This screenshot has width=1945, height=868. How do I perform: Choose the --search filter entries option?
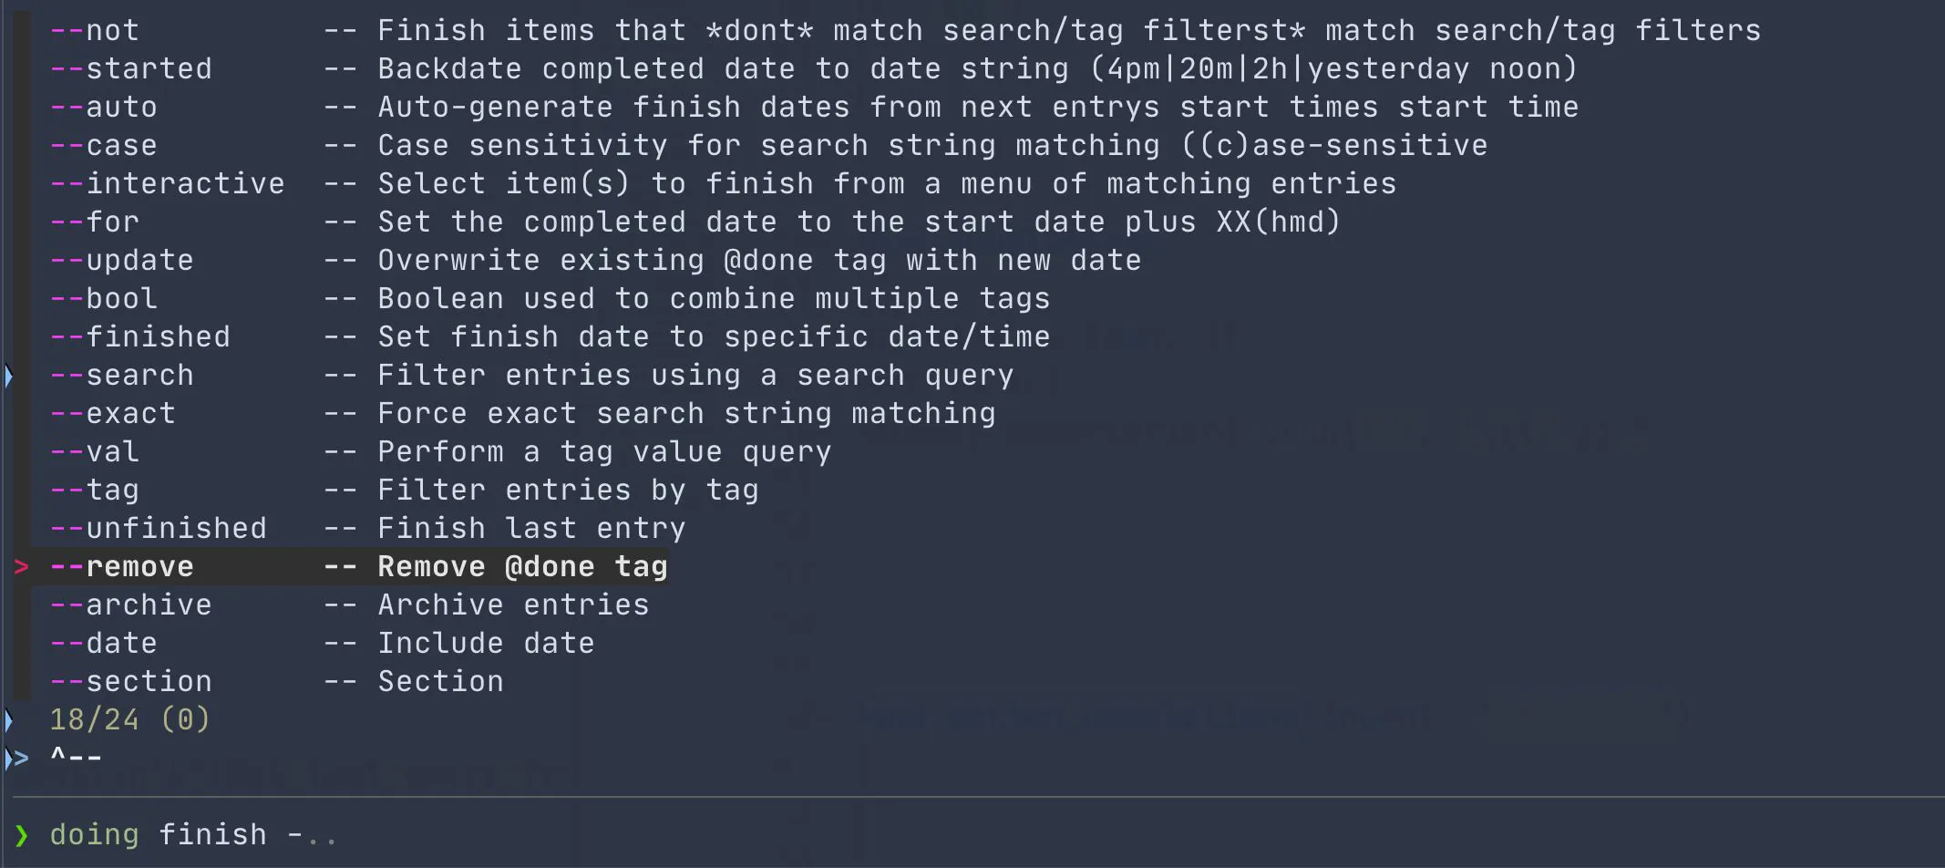(x=122, y=376)
